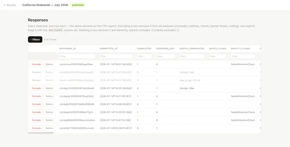Image resolution: width=290 pixels, height=147 pixels.
Task: Exclude the response submitted at 16:07:58
Action: pos(37,64)
